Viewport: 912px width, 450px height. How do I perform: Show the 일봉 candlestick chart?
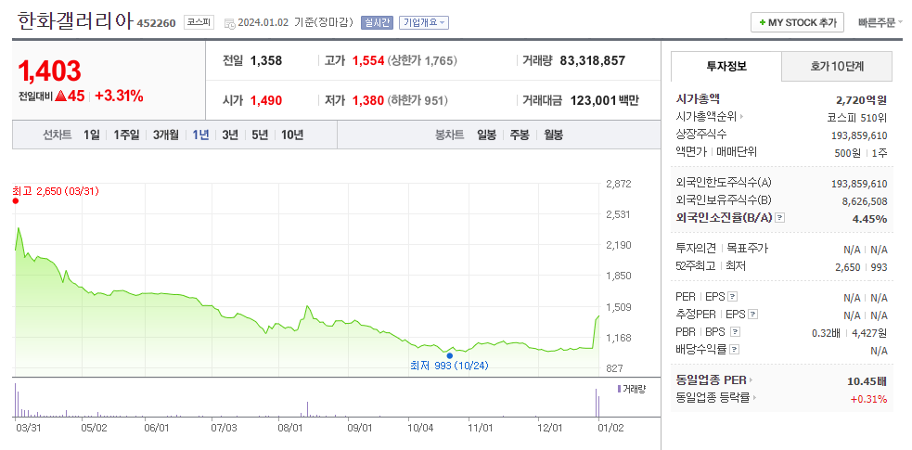point(487,135)
